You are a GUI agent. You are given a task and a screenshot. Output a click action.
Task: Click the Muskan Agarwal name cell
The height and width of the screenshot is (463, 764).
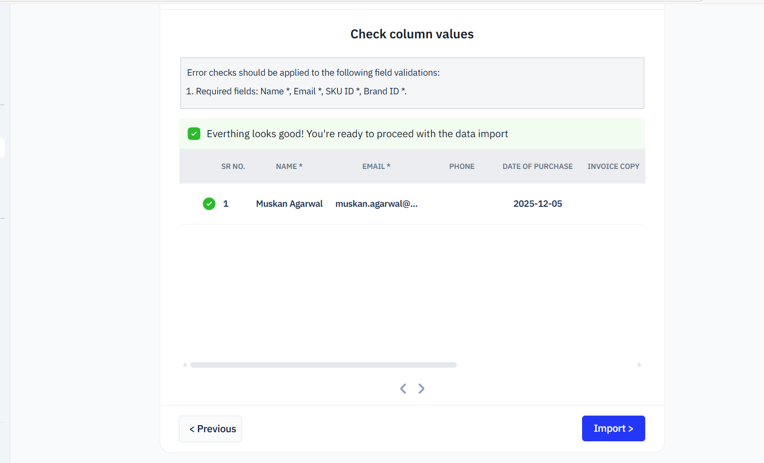click(x=289, y=204)
